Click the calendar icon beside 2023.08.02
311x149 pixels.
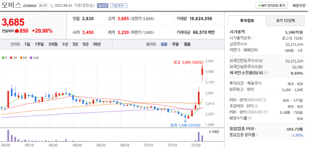click(x=51, y=6)
